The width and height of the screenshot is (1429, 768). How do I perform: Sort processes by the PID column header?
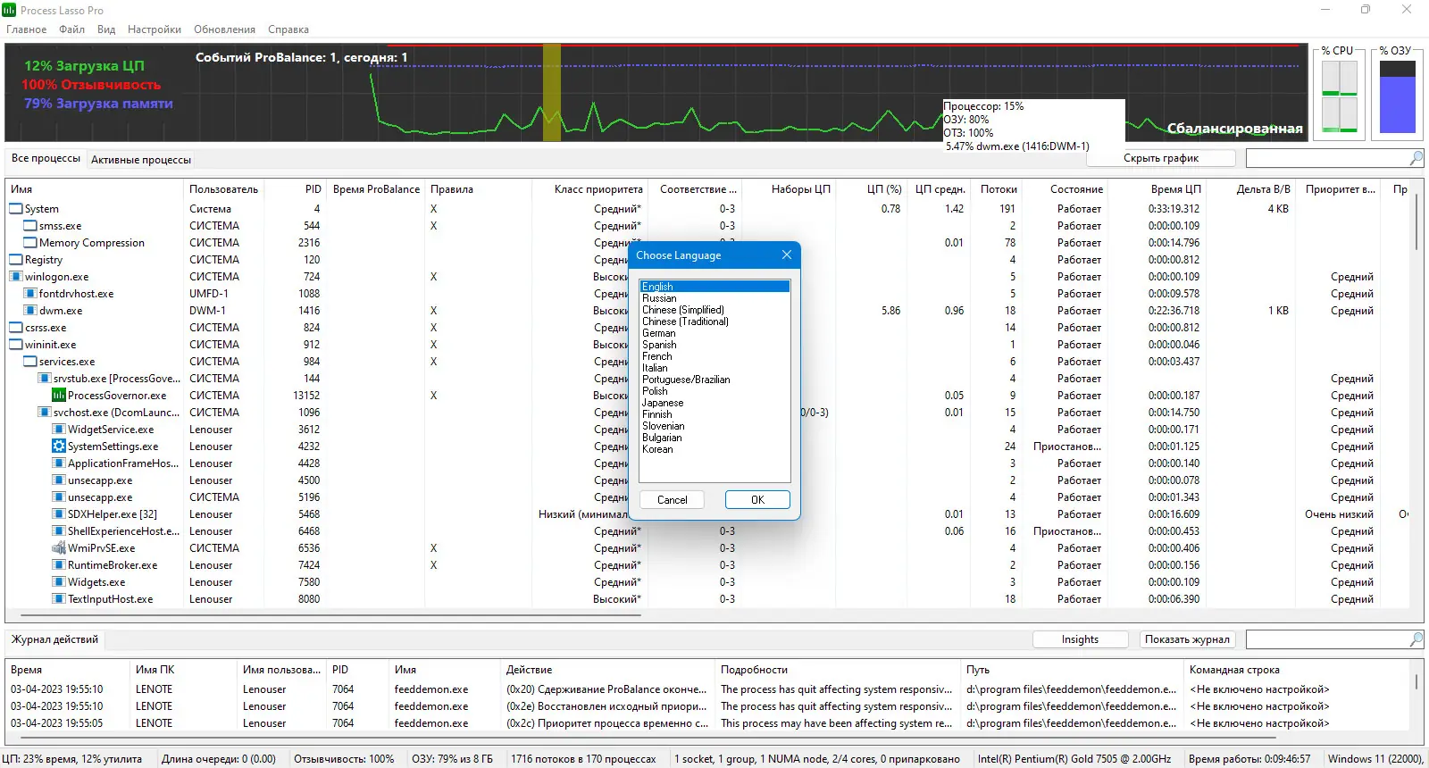(313, 189)
